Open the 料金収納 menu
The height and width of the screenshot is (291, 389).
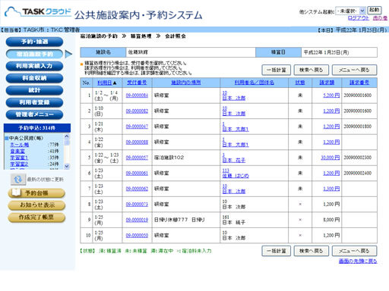click(34, 78)
